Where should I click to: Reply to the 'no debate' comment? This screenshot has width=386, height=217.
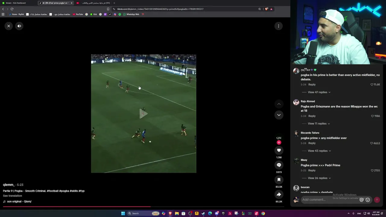(x=312, y=85)
